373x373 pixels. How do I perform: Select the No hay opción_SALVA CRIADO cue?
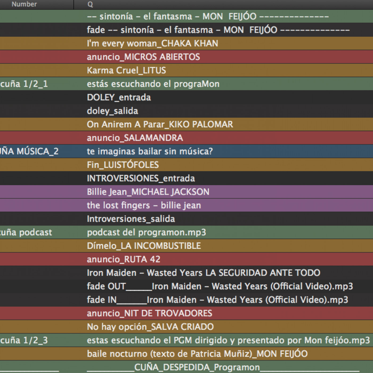click(x=150, y=327)
